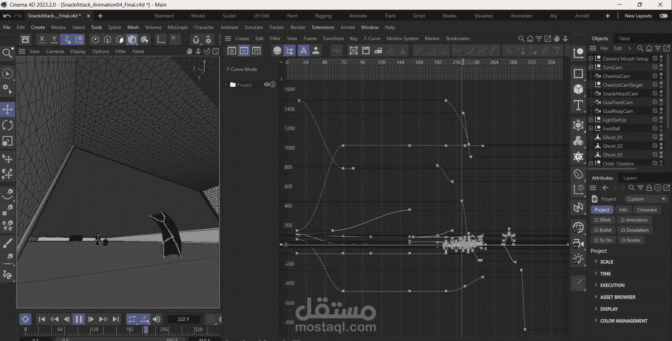
Task: Click the Scale tool icon
Action: point(8,141)
